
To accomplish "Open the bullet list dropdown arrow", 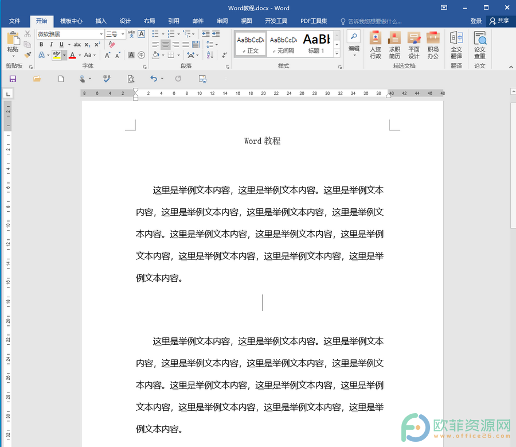I will [163, 34].
